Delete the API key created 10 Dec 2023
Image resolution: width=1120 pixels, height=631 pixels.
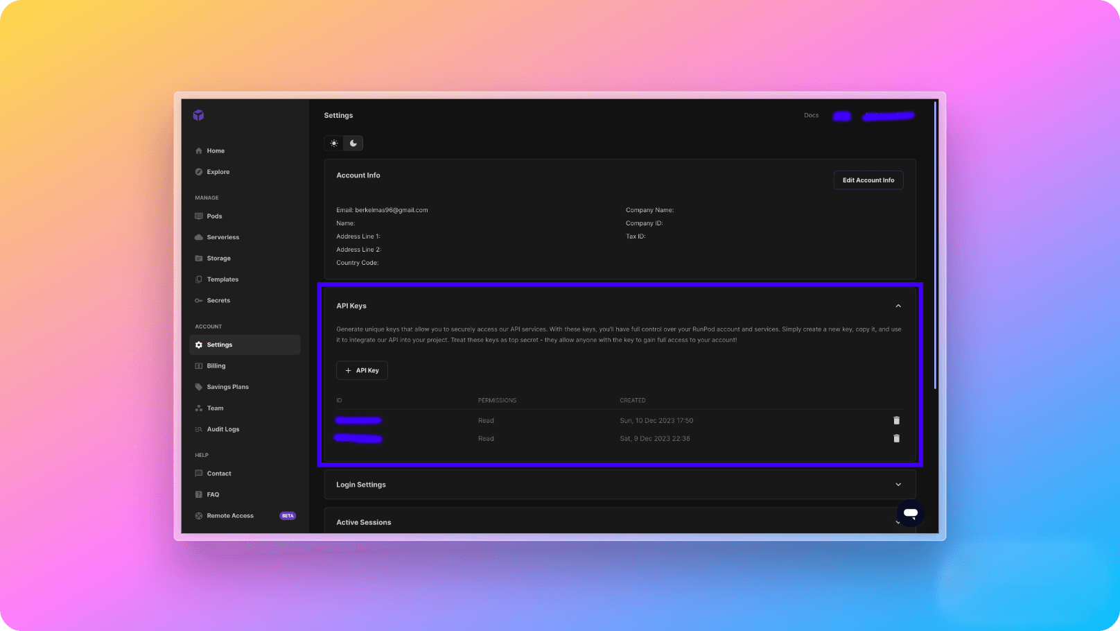896,420
